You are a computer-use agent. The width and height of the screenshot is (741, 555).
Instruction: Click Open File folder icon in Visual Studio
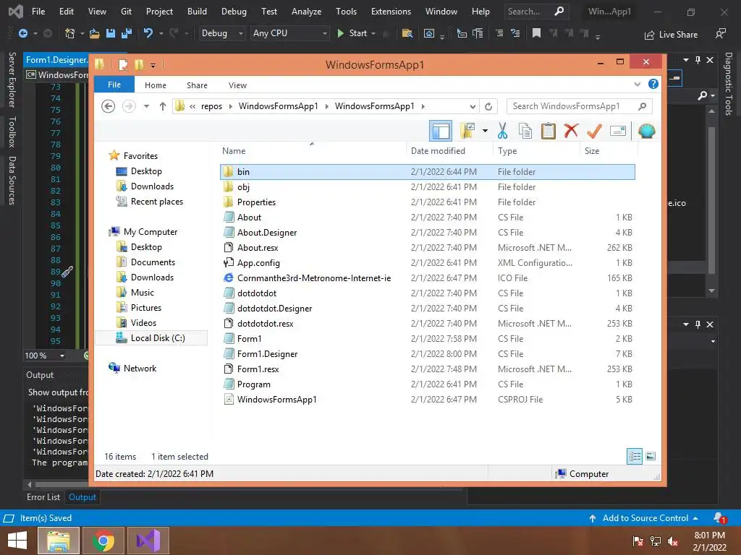coord(95,33)
